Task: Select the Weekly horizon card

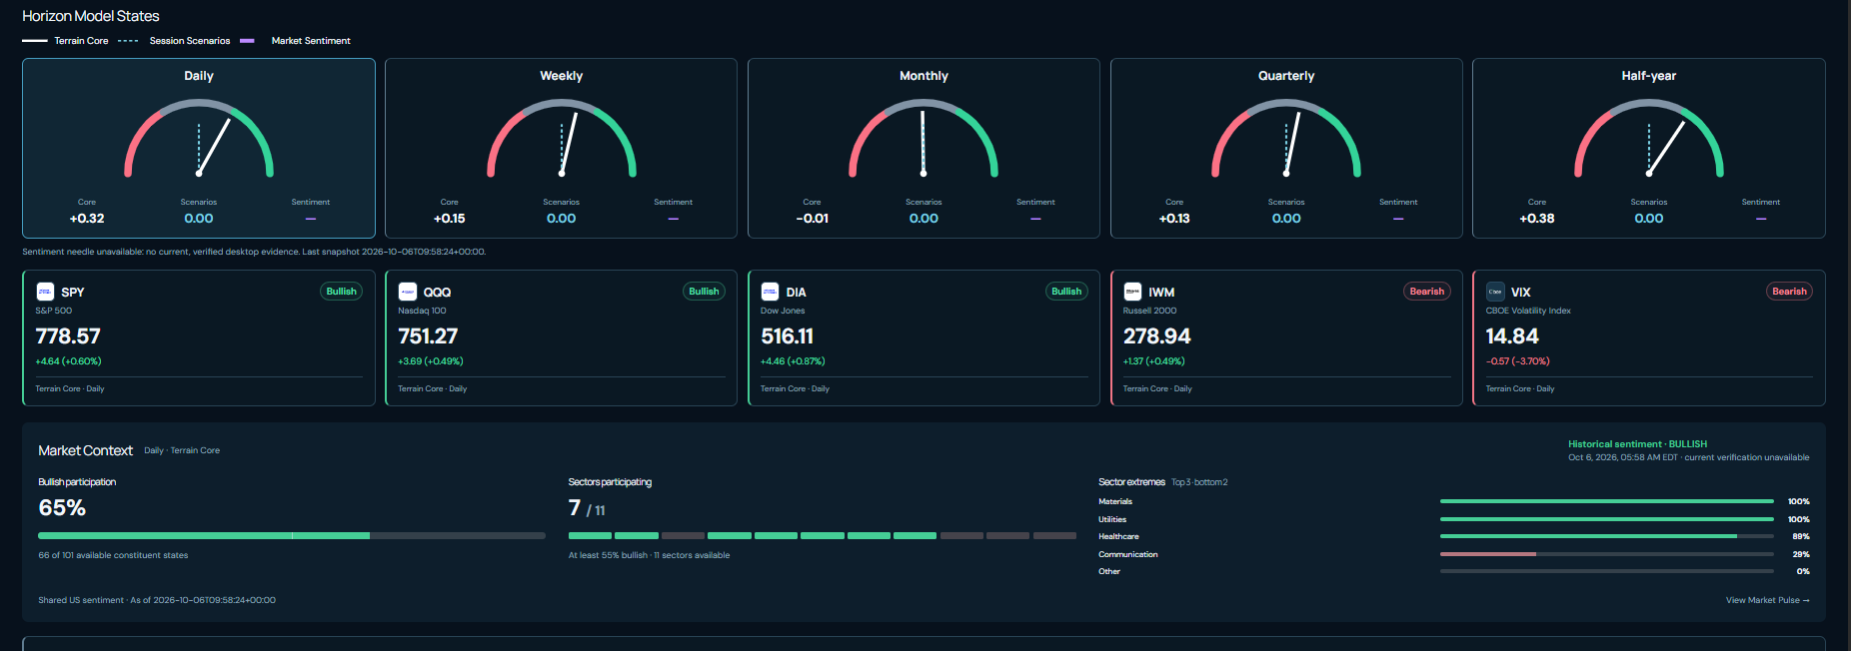Action: click(561, 148)
